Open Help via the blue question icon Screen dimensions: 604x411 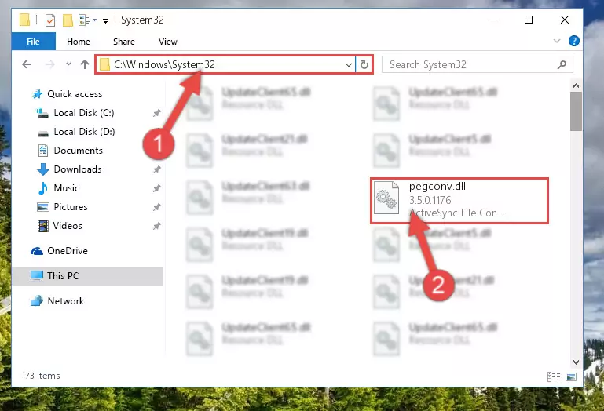pos(574,41)
